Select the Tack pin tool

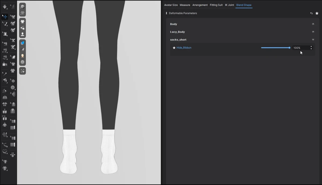5,74
